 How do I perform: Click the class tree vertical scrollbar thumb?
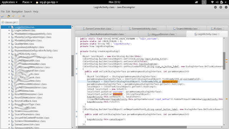click(73, 66)
